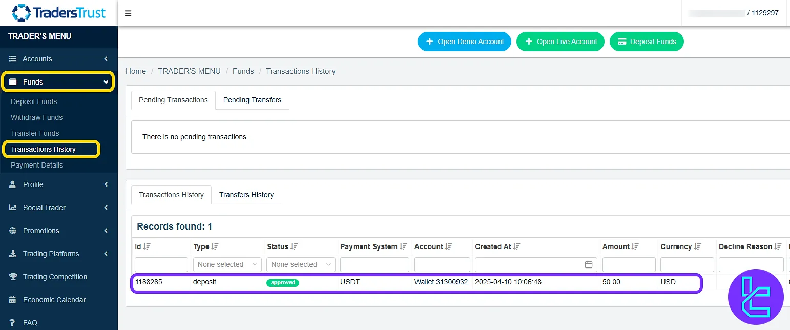Viewport: 790px width, 330px height.
Task: Click the Decline Reason filter field
Action: (x=751, y=264)
